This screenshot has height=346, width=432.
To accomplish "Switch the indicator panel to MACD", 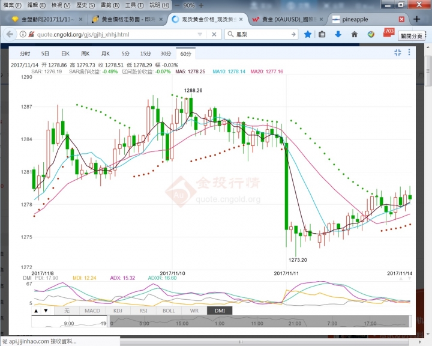I will point(92,311).
